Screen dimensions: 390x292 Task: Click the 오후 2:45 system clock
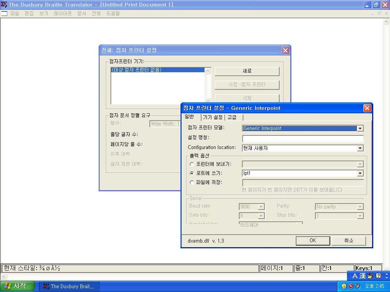[x=374, y=286]
